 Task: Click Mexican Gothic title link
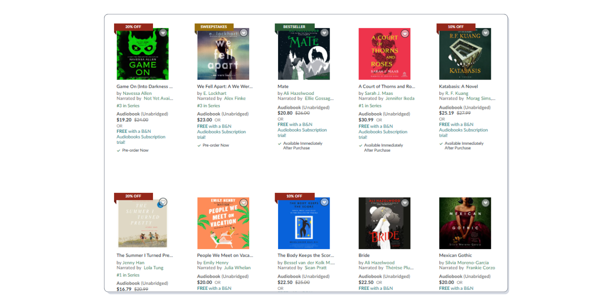click(456, 255)
